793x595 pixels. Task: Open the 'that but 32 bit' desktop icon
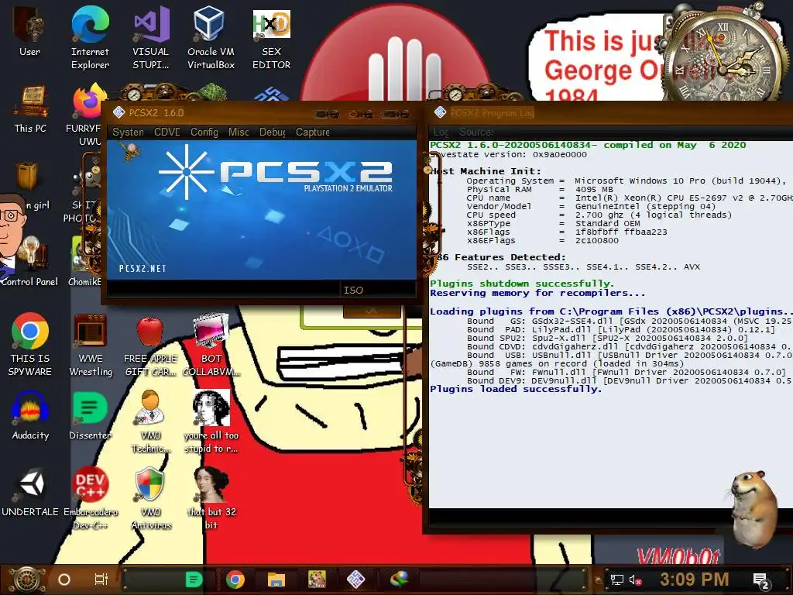211,498
